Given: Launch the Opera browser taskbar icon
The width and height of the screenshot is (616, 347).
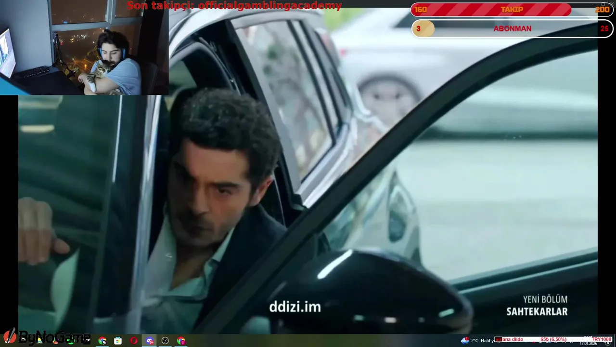Looking at the screenshot, I should (x=134, y=341).
